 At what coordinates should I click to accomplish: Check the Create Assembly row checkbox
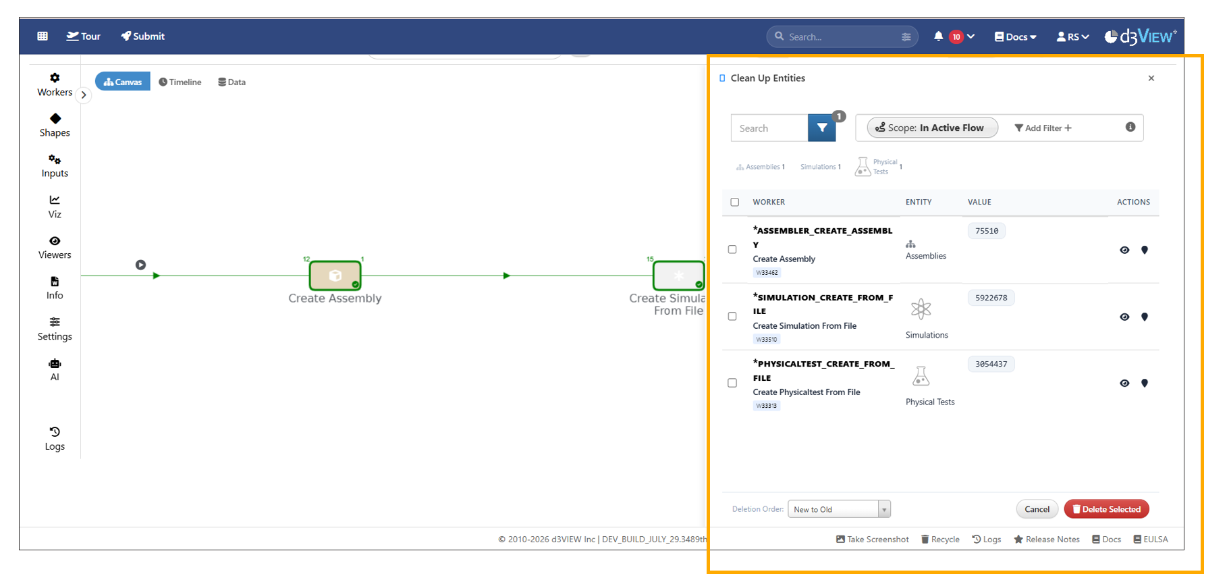pos(732,249)
